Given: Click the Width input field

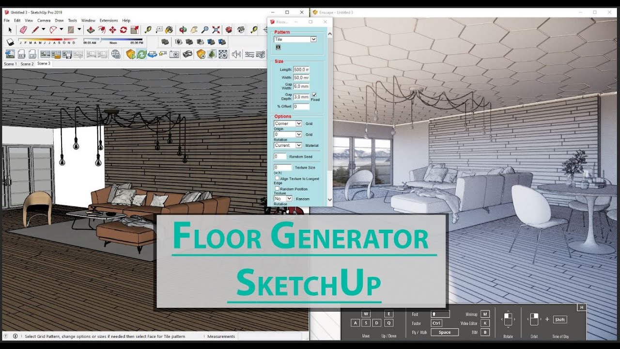Looking at the screenshot, I should click(x=301, y=78).
